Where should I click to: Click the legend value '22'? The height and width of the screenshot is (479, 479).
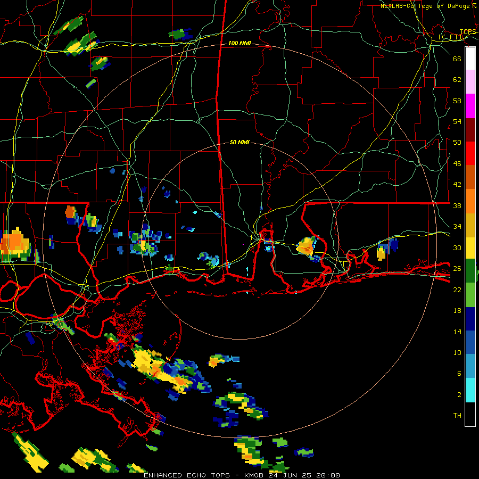point(457,290)
